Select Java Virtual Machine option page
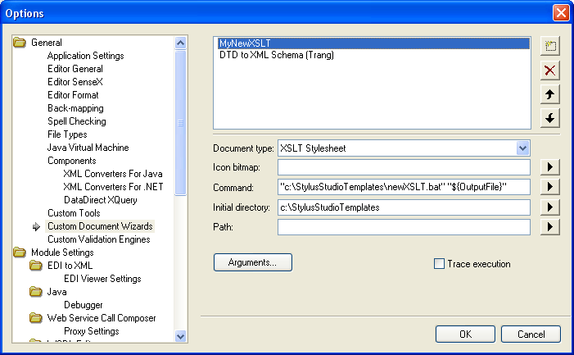This screenshot has height=355, width=574. click(87, 148)
